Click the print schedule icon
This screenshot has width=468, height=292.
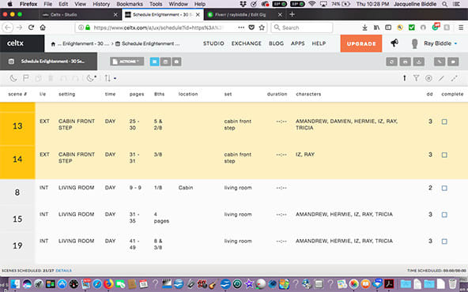click(405, 62)
